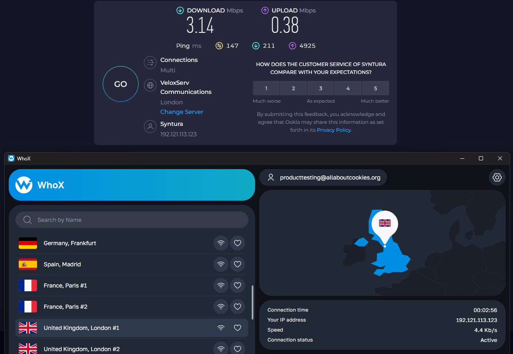Rate Syntura customer service as 3
Image resolution: width=513 pixels, height=354 pixels.
[x=321, y=88]
